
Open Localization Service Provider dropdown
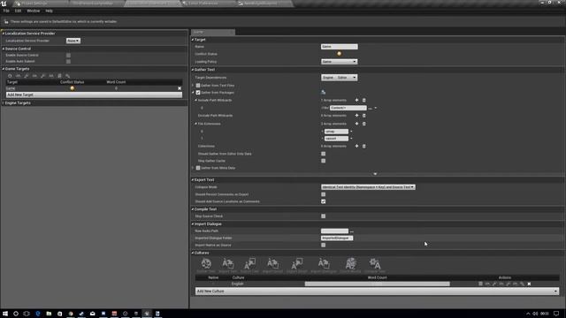click(73, 41)
